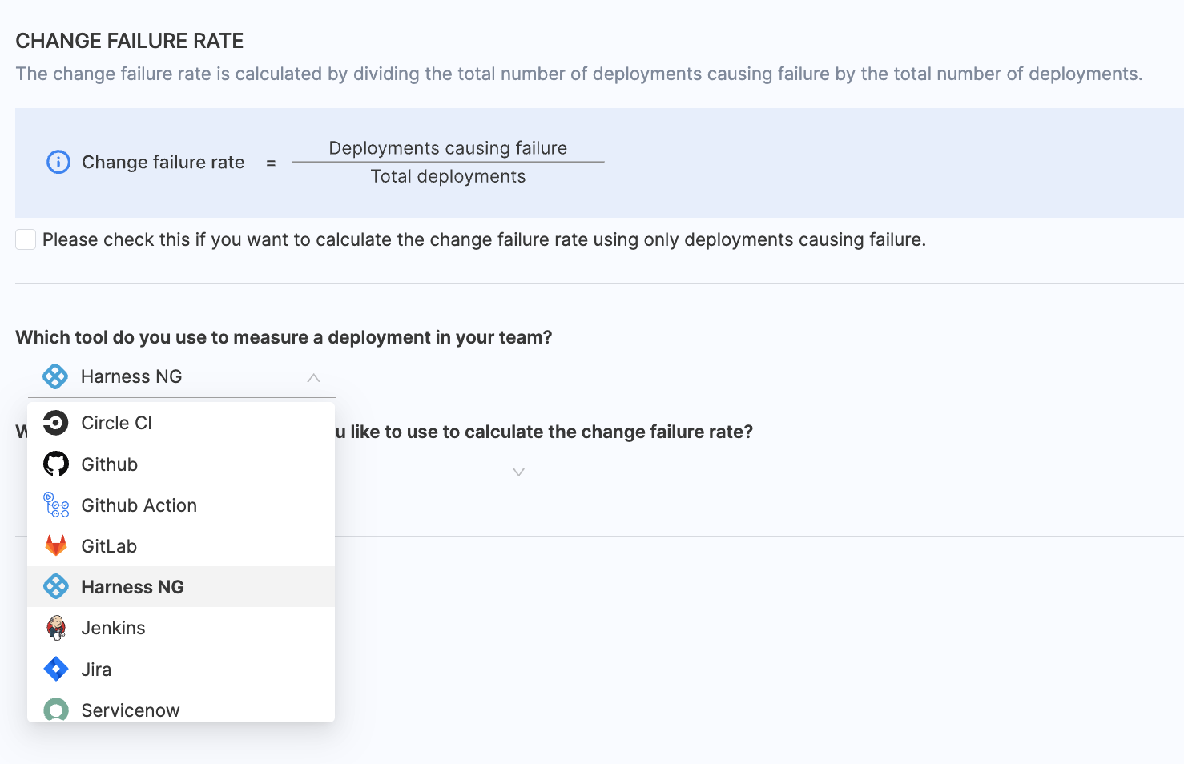The image size is (1184, 764).
Task: Click the Circle CI logo icon
Action: coord(55,423)
